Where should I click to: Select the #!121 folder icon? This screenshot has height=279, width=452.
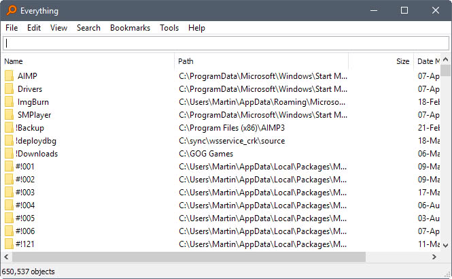click(x=10, y=244)
